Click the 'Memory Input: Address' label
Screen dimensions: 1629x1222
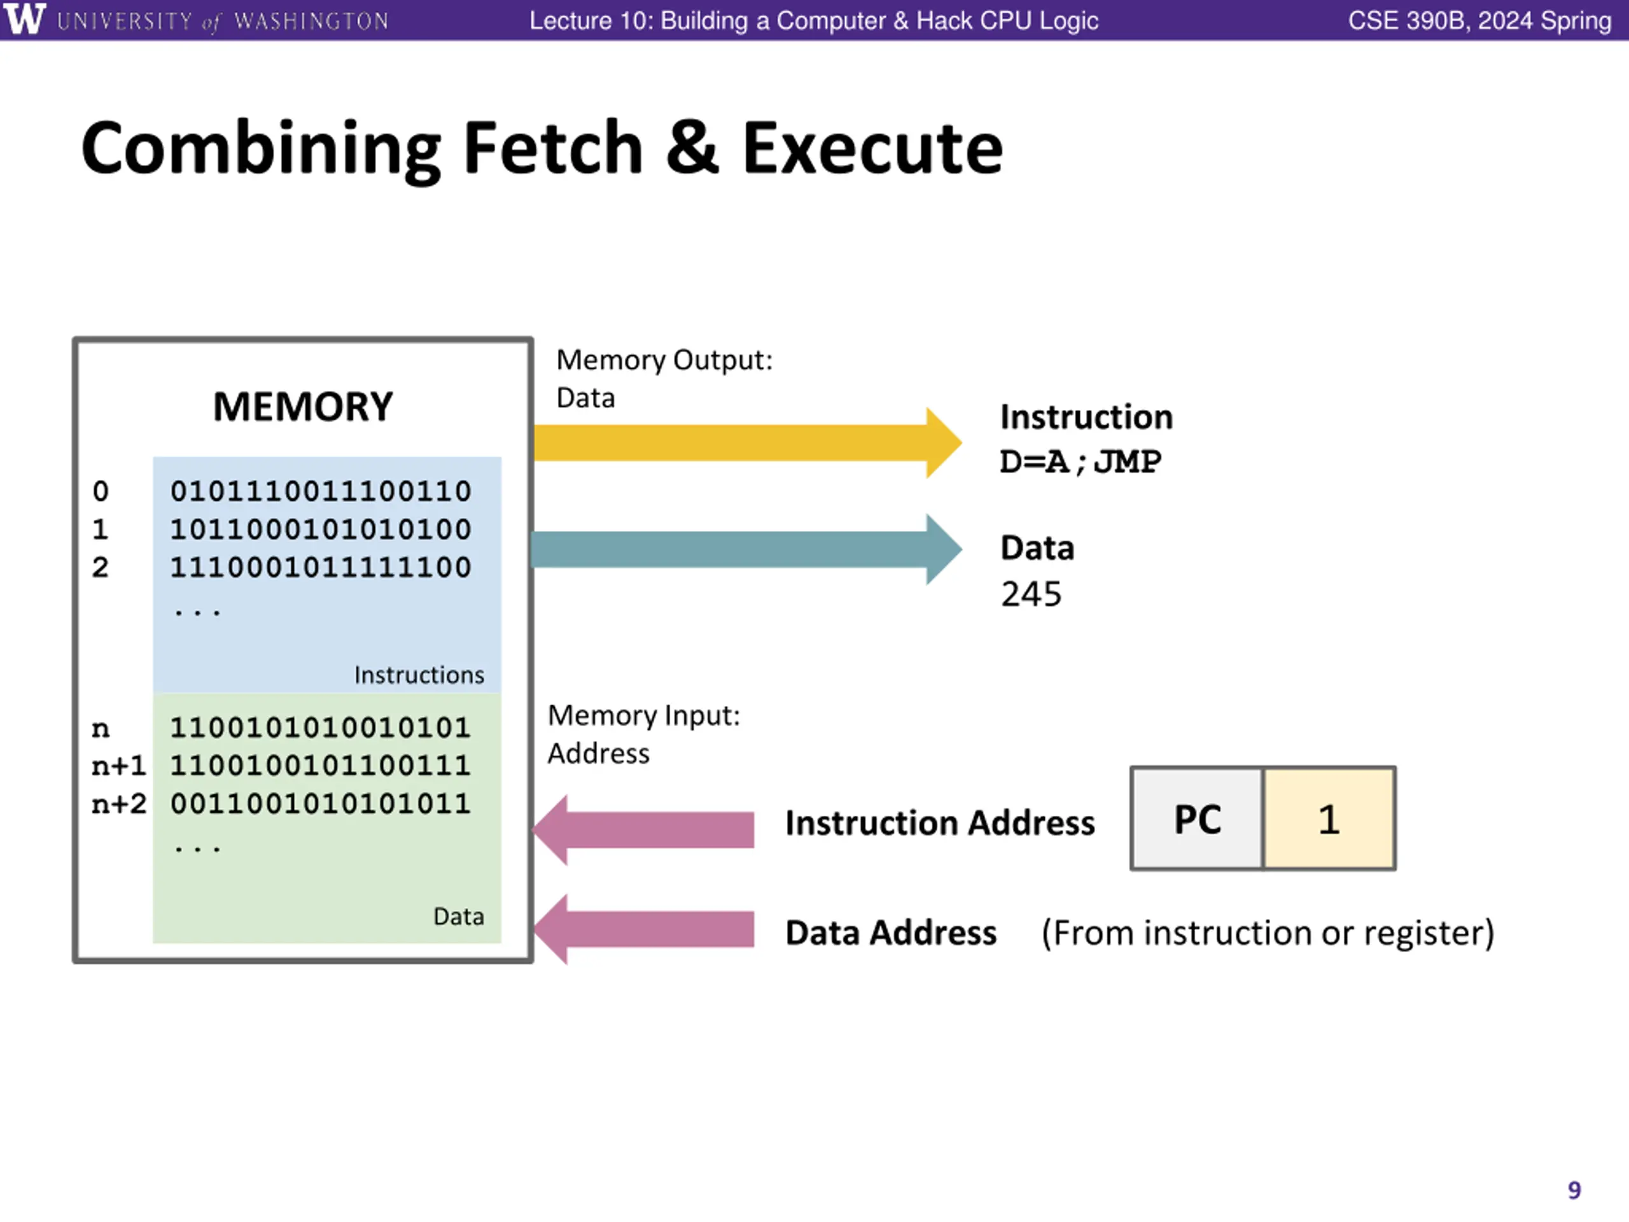[x=644, y=734]
